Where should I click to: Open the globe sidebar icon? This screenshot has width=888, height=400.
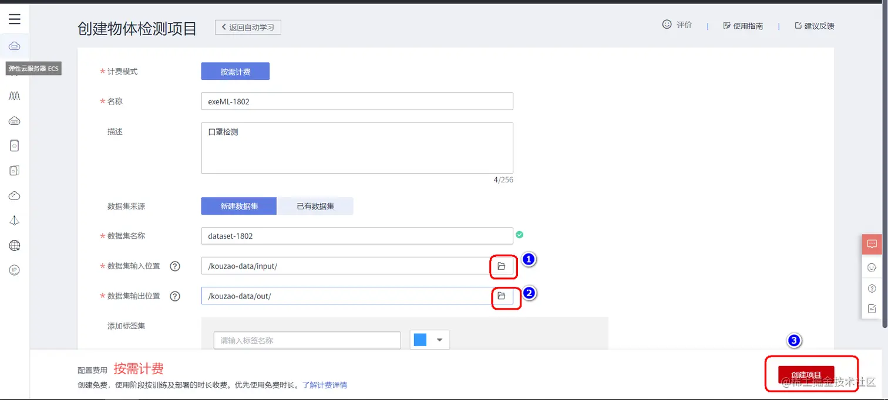15,245
